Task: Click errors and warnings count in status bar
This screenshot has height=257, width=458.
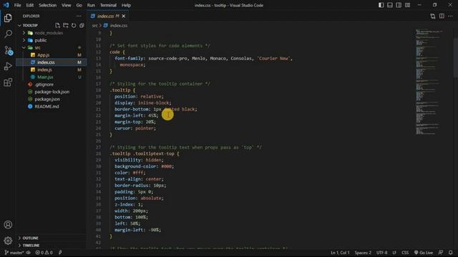Action: [44, 253]
